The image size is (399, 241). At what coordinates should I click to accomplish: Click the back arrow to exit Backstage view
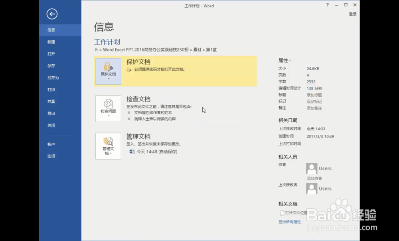tap(52, 14)
